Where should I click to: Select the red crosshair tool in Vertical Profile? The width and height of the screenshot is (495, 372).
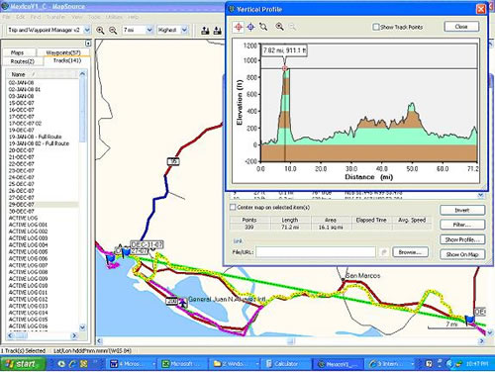(x=239, y=27)
